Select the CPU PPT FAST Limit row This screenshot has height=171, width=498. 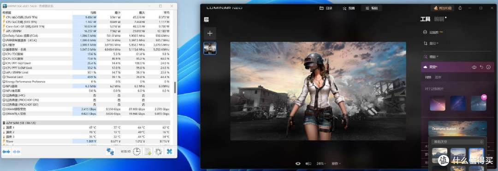tap(86, 63)
